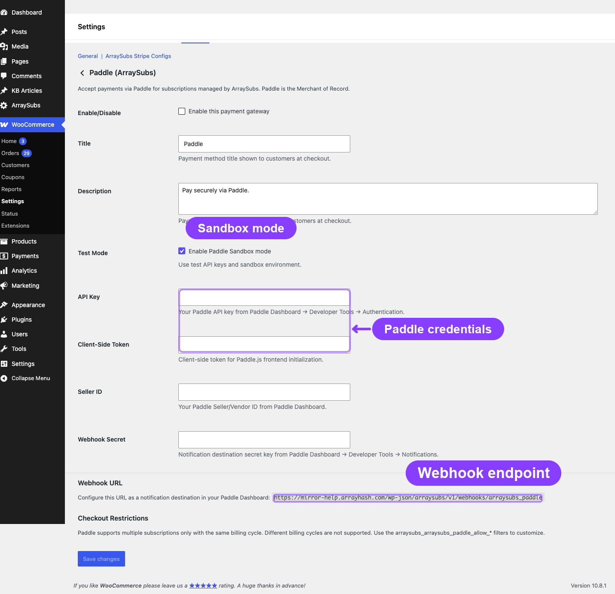Click the Orders count badge 29

(x=27, y=153)
